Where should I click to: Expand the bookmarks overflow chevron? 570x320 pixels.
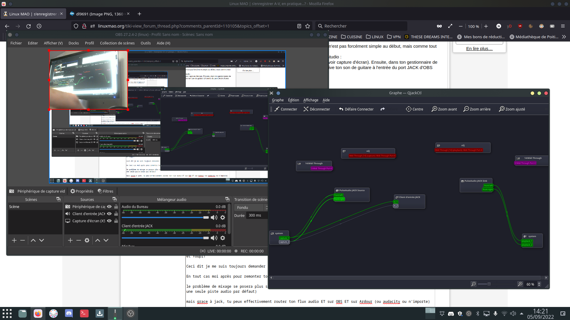(564, 37)
